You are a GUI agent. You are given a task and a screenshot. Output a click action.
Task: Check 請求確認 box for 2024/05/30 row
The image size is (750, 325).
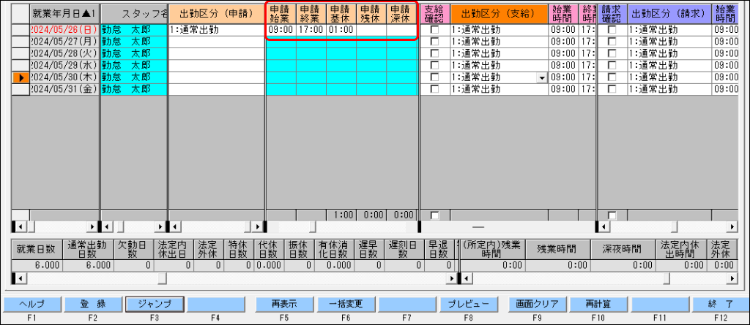tap(612, 77)
